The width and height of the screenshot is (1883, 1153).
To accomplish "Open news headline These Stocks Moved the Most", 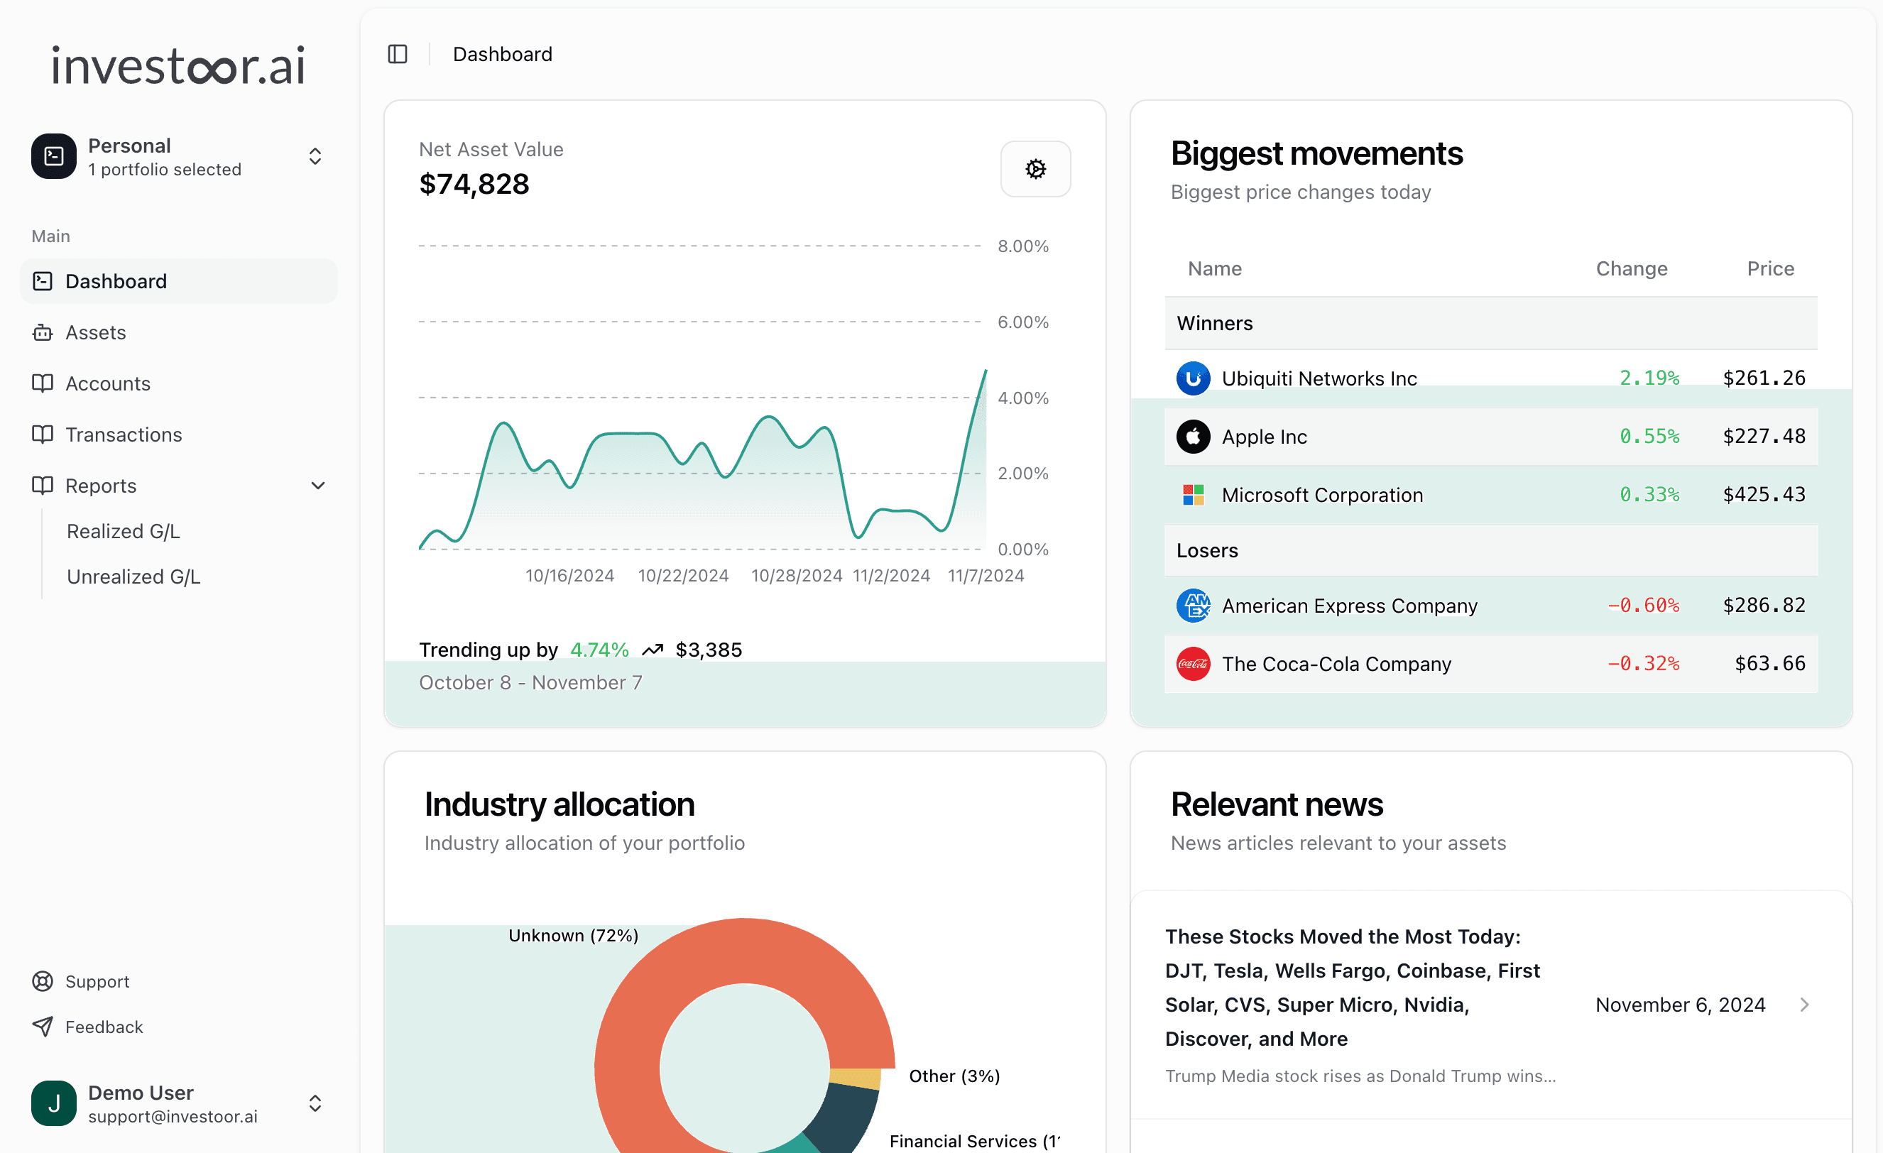I will point(1353,988).
